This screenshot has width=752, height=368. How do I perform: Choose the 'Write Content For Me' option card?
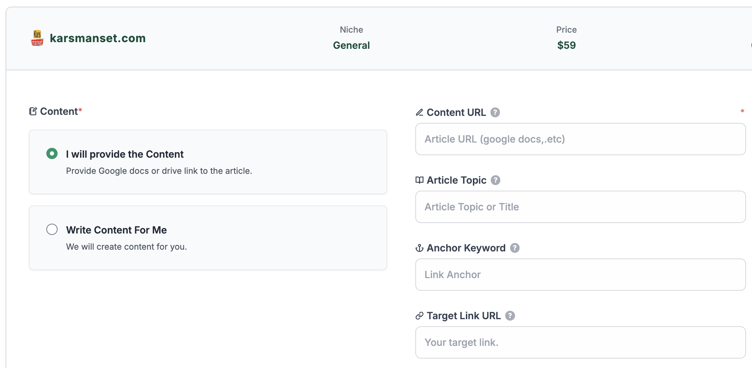click(x=208, y=238)
